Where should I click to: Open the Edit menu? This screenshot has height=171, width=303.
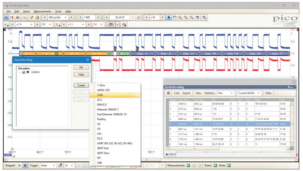(17, 11)
